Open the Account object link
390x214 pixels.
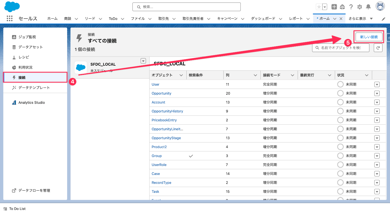(x=159, y=102)
